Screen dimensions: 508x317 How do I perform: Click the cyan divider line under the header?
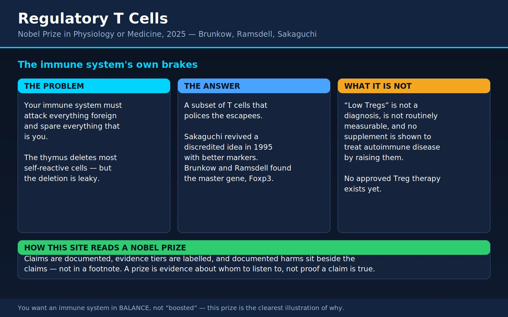coord(254,48)
